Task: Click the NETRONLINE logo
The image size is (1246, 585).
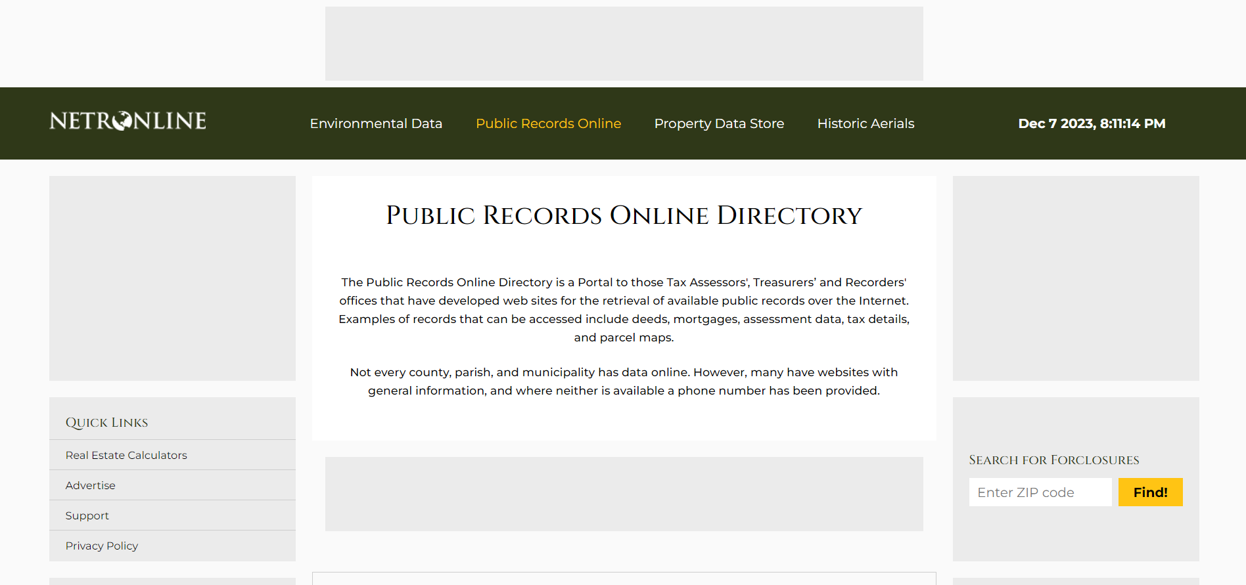Action: point(127,121)
